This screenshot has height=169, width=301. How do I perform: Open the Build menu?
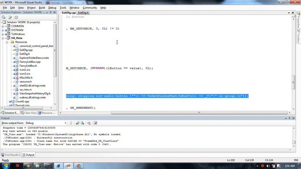42,8
